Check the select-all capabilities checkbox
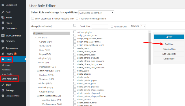 click(x=75, y=25)
